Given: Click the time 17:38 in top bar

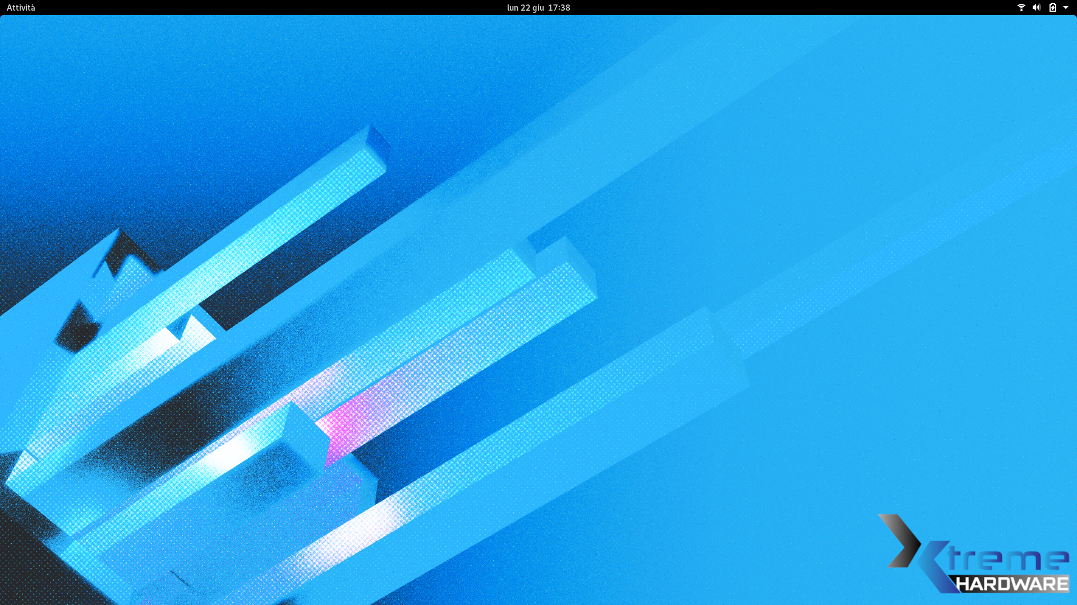Looking at the screenshot, I should coord(559,7).
